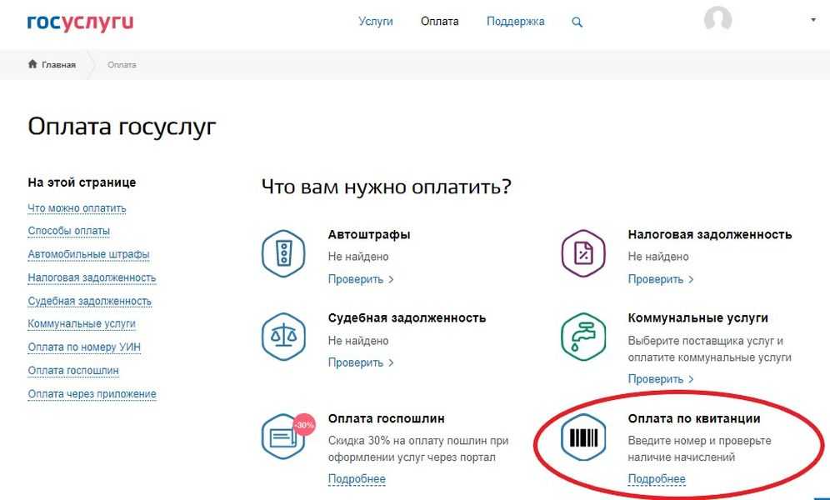This screenshot has height=500, width=830.
Task: Open Оплата по номеру УИН link
Action: point(83,347)
